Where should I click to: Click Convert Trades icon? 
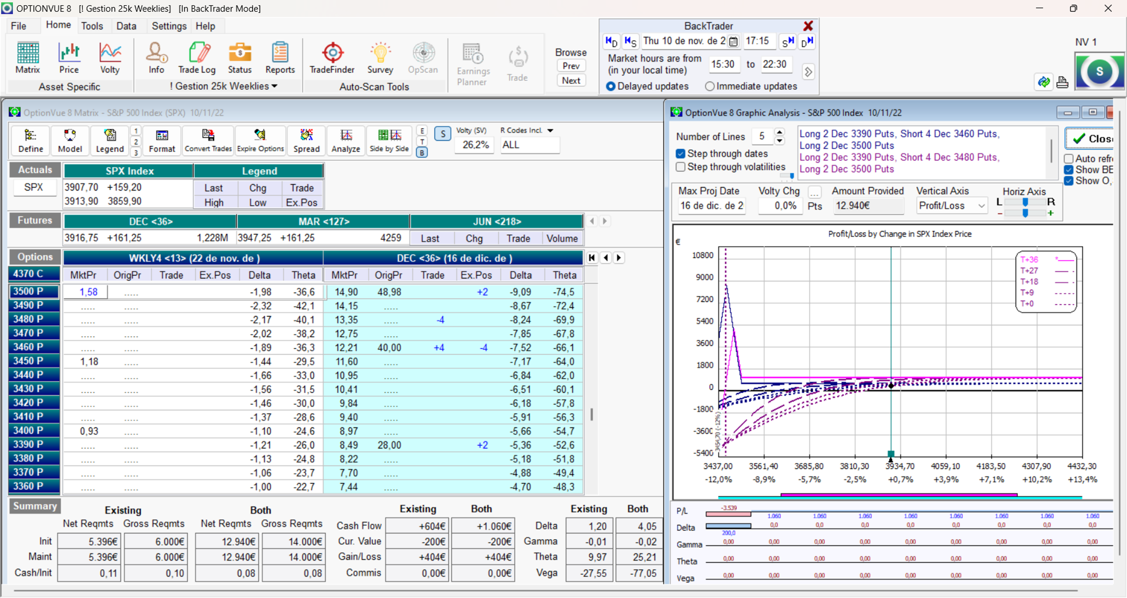pyautogui.click(x=208, y=141)
